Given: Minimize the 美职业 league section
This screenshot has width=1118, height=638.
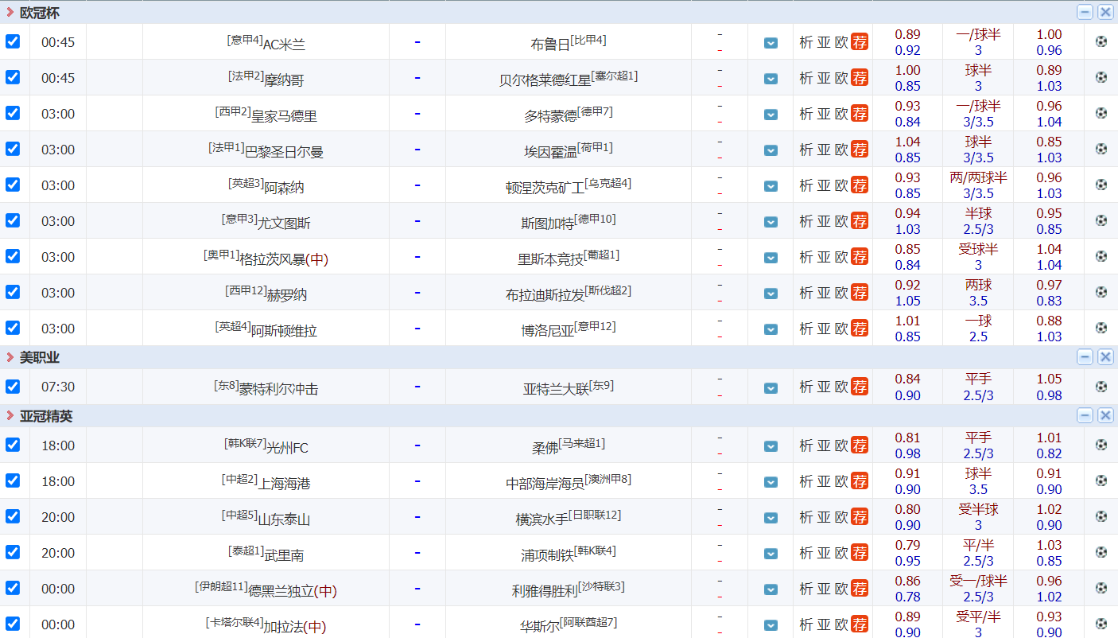Looking at the screenshot, I should pos(1085,357).
